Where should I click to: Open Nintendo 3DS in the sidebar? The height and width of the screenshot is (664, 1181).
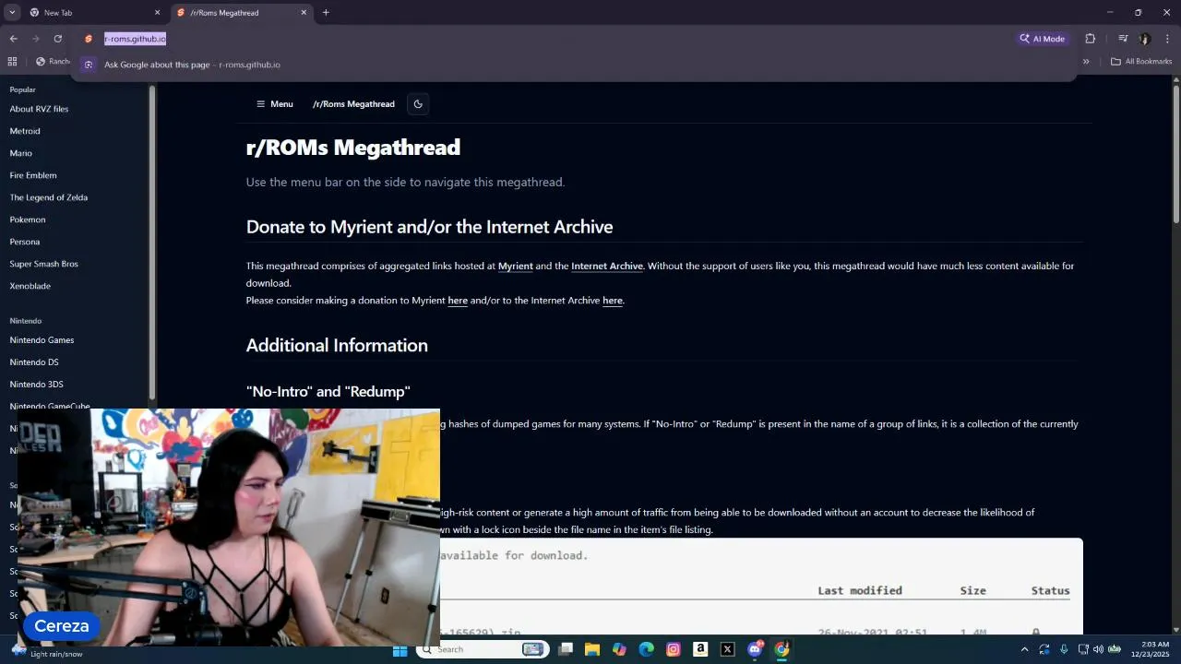[x=37, y=385]
